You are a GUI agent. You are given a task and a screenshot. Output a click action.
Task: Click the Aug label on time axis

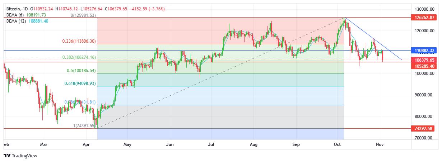pyautogui.click(x=254, y=144)
